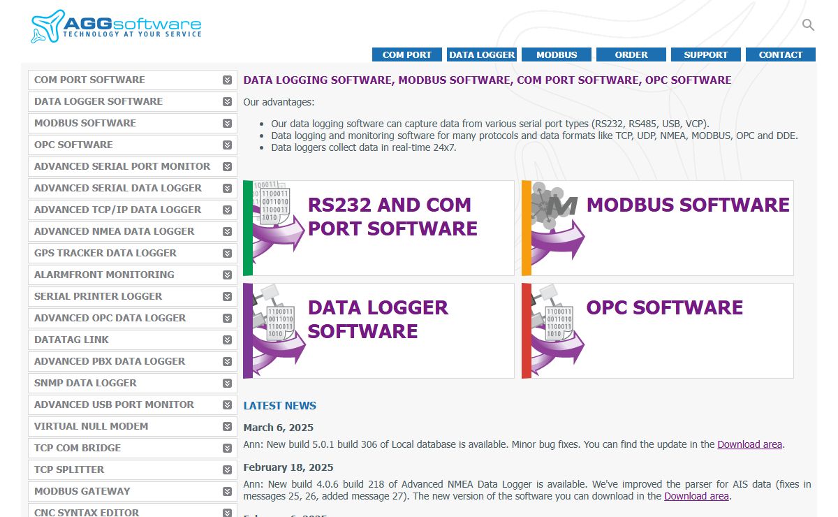Select ADVANCED SERIAL DATA LOGGER sidebar label
Screen dimensions: 838x517
point(118,188)
